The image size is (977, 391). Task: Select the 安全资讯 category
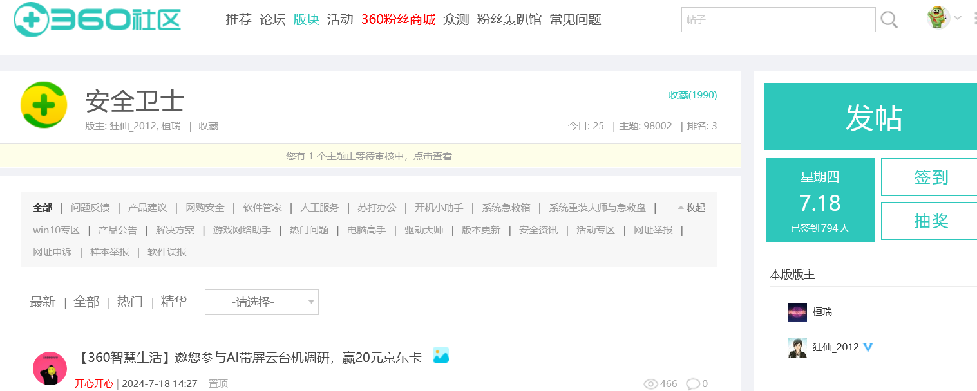pyautogui.click(x=538, y=230)
